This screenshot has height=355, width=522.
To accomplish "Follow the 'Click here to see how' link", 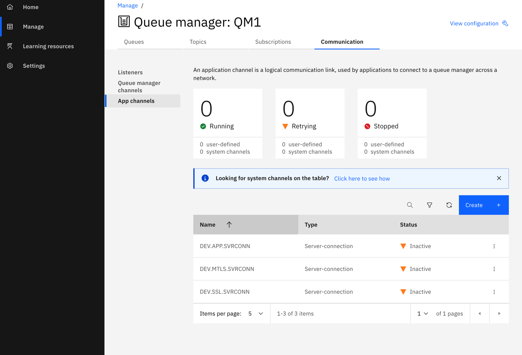I will (362, 178).
